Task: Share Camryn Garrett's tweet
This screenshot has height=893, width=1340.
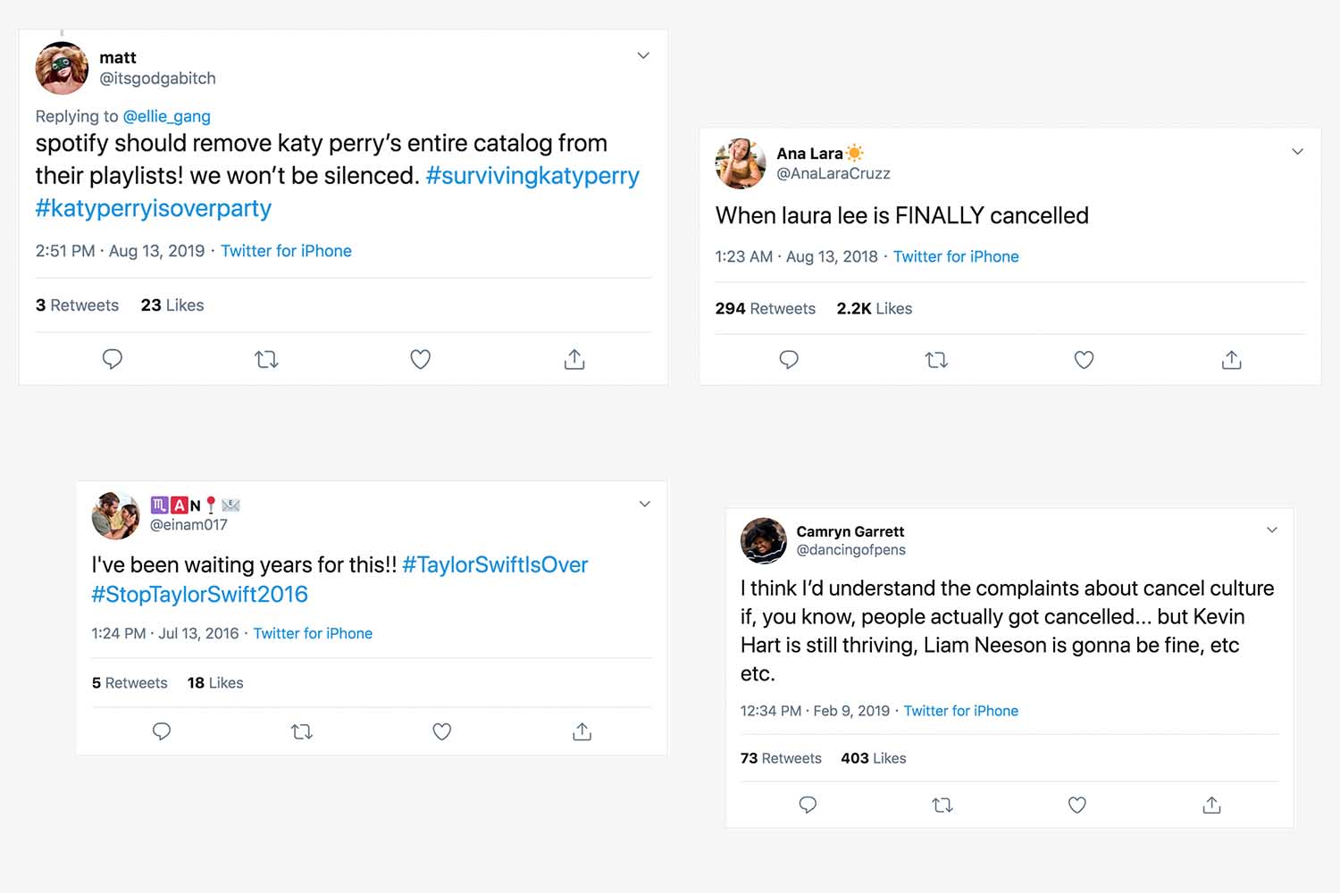Action: [x=1211, y=805]
